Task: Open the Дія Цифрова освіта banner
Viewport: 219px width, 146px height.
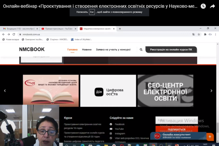Action: 108,91
